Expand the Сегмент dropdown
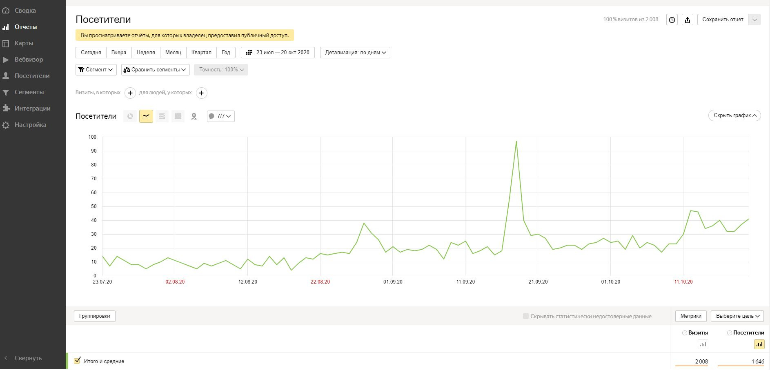 point(96,70)
